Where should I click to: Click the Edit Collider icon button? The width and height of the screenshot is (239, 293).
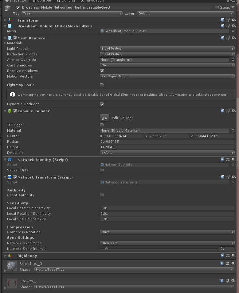[105, 118]
